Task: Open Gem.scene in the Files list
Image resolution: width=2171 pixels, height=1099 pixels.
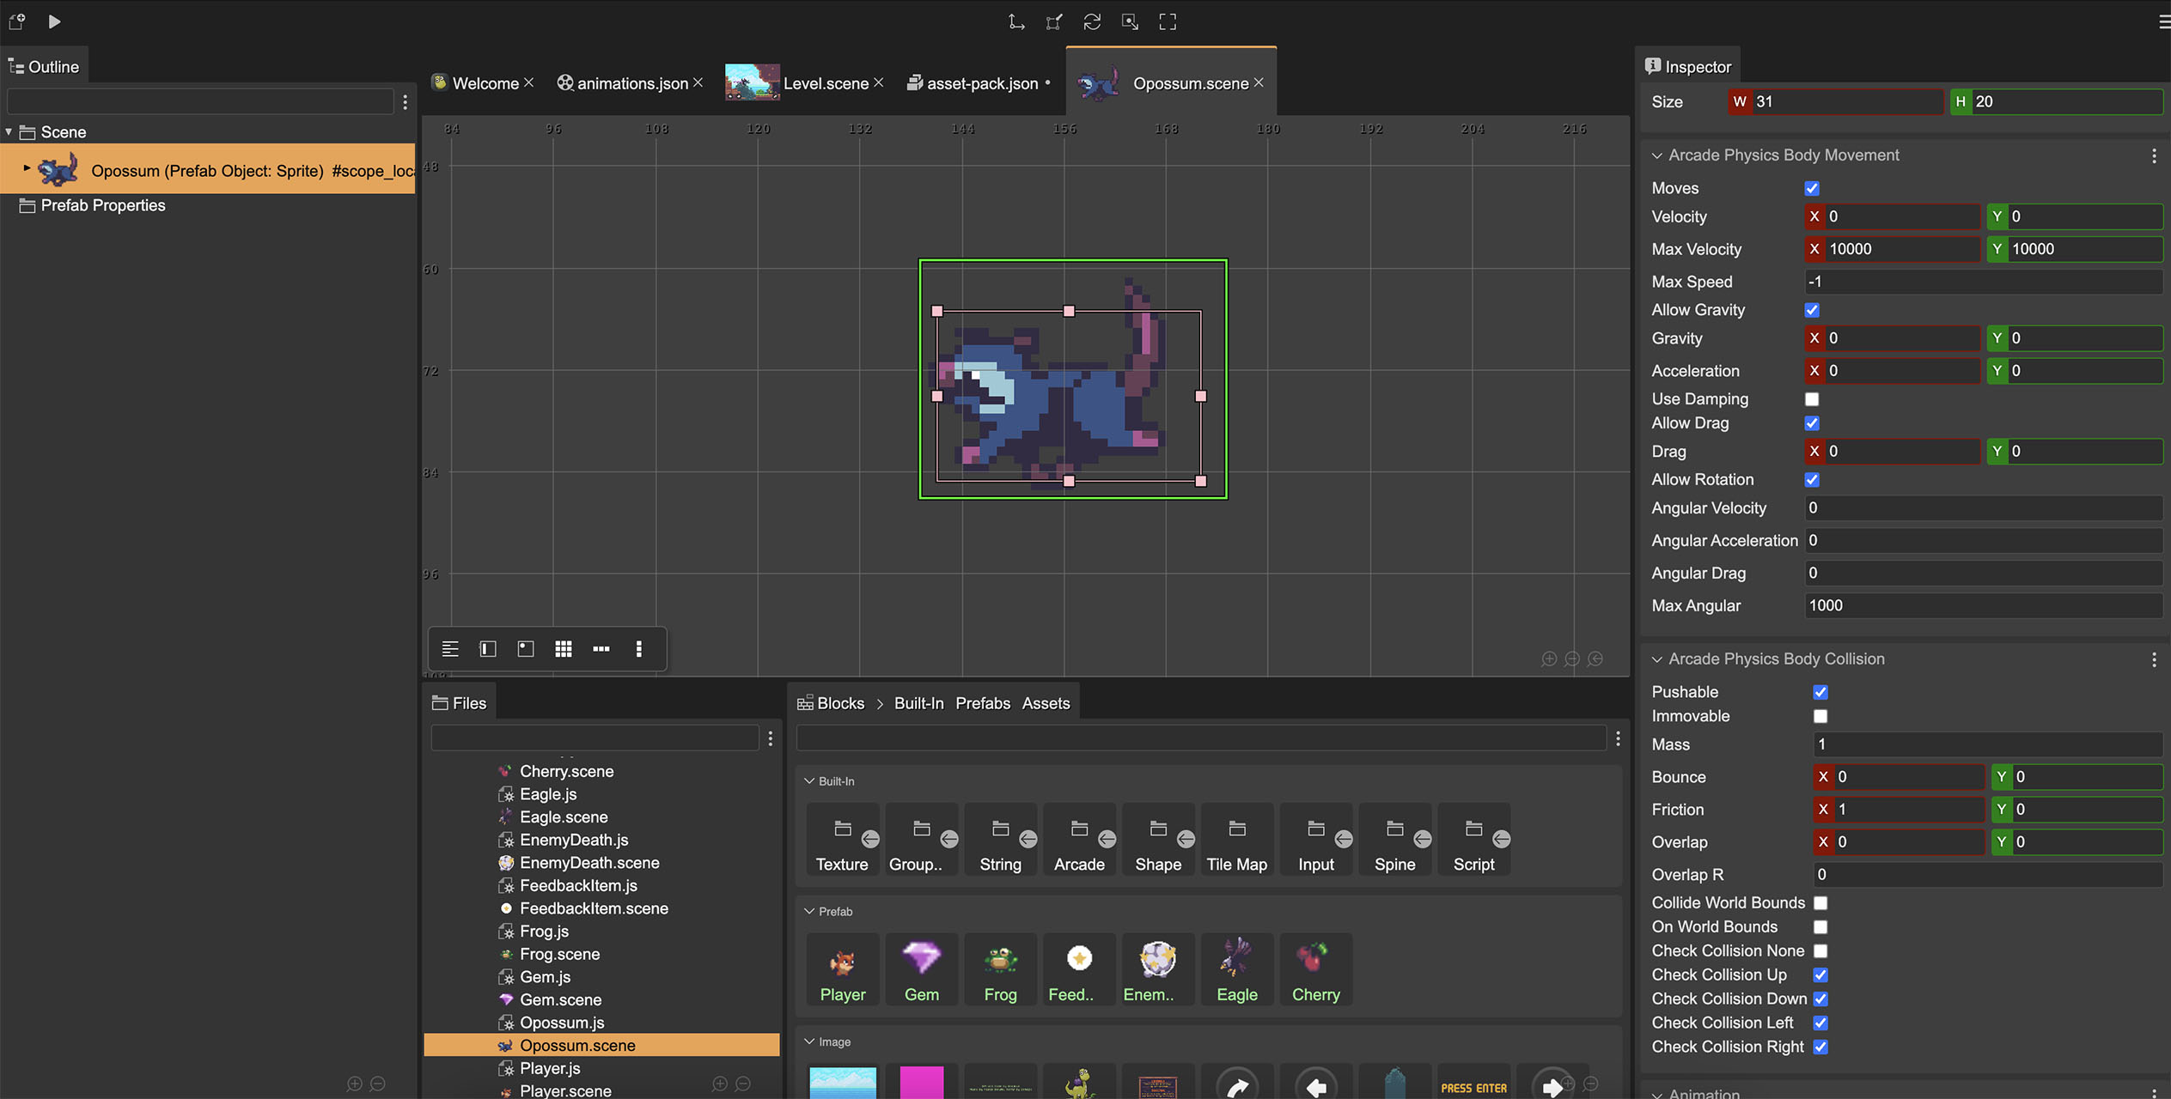Action: (x=560, y=999)
